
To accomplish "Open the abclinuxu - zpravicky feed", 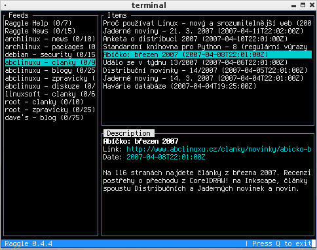I will tap(50, 78).
